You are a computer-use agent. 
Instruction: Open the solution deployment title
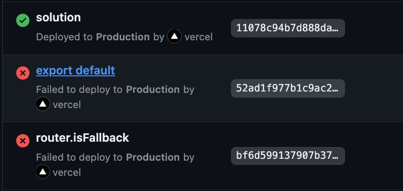click(x=58, y=18)
